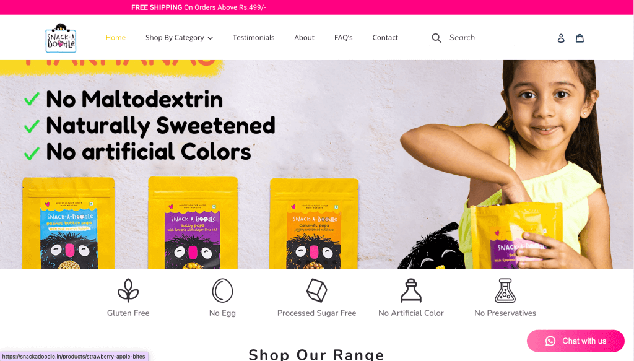634x361 pixels.
Task: Go to the Home menu item
Action: 116,38
